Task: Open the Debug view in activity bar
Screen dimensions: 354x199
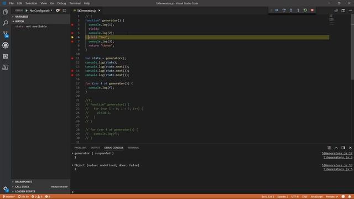Action: pyautogui.click(x=6, y=45)
